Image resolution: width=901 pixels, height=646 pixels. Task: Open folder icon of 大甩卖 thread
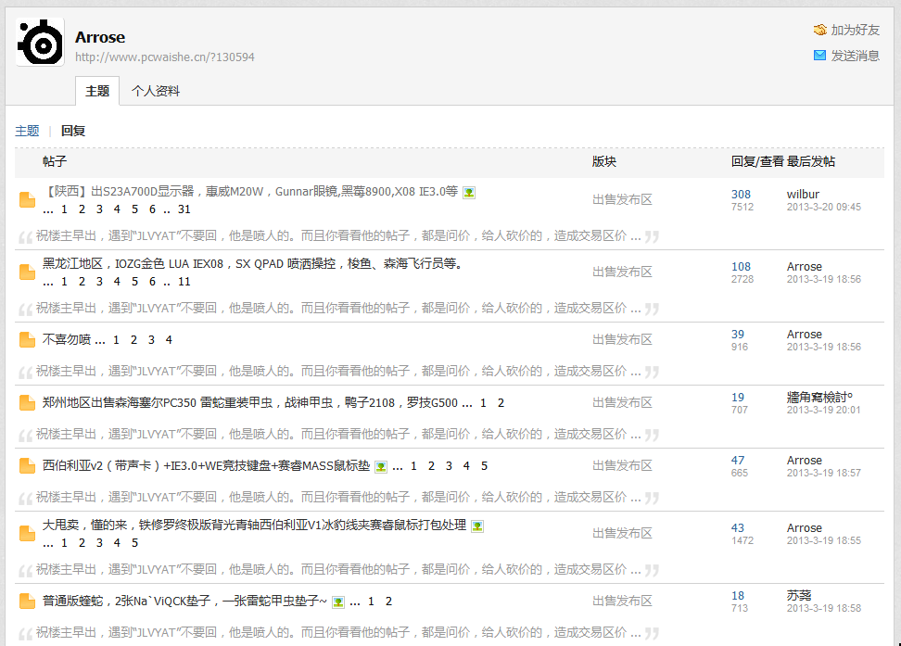(x=27, y=533)
